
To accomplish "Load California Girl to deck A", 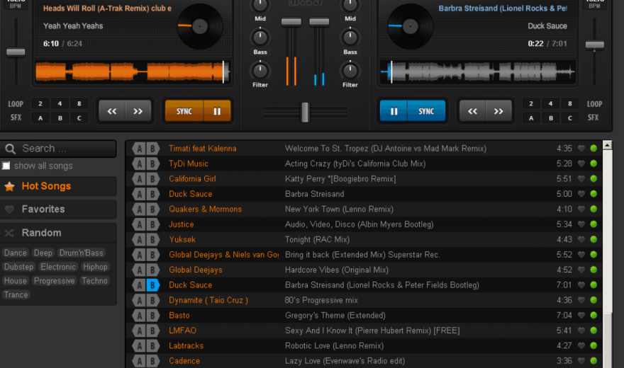I will tap(139, 179).
